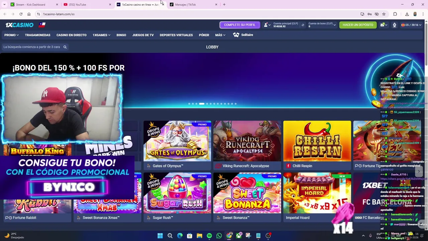Click the browser address bar URL
The height and width of the screenshot is (241, 428).
coord(59,14)
